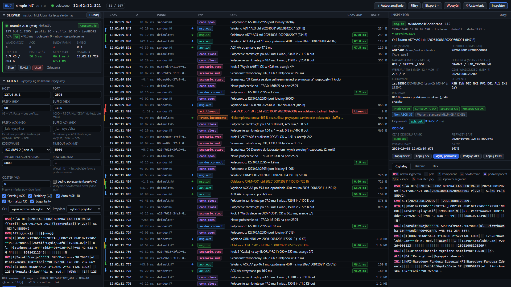
Task: Click the green status dot beside Bramka ADT
Action: point(7,26)
